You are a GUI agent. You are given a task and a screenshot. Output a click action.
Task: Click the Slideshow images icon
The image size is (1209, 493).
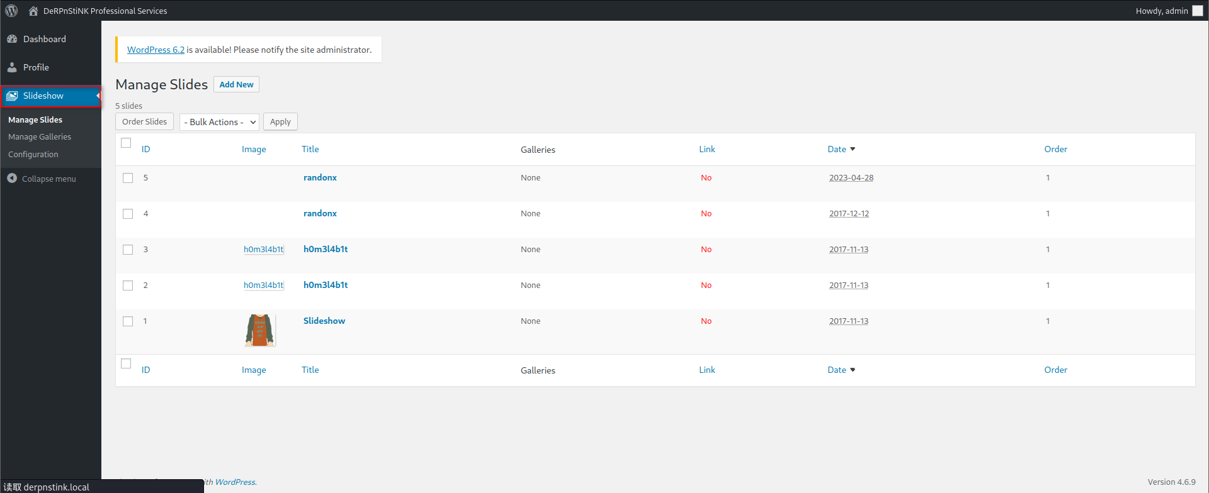point(12,96)
